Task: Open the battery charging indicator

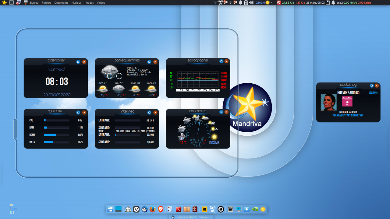Action: [x=246, y=2]
